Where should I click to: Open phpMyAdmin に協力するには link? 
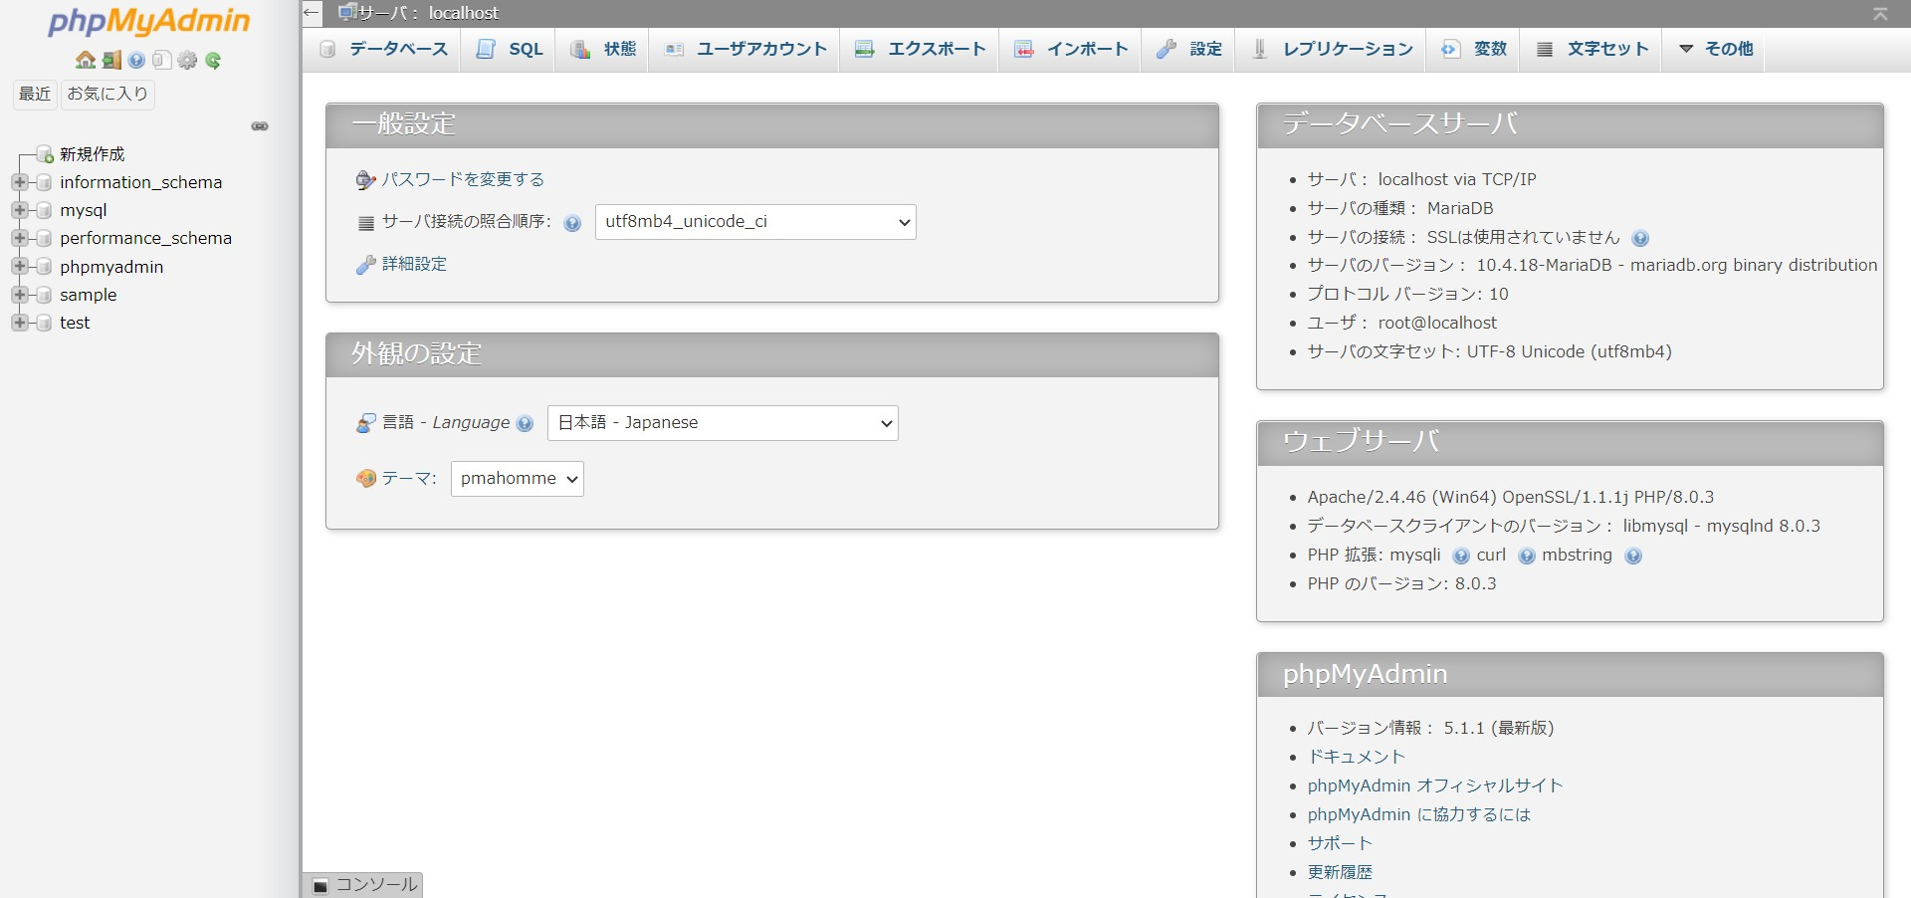(x=1419, y=814)
